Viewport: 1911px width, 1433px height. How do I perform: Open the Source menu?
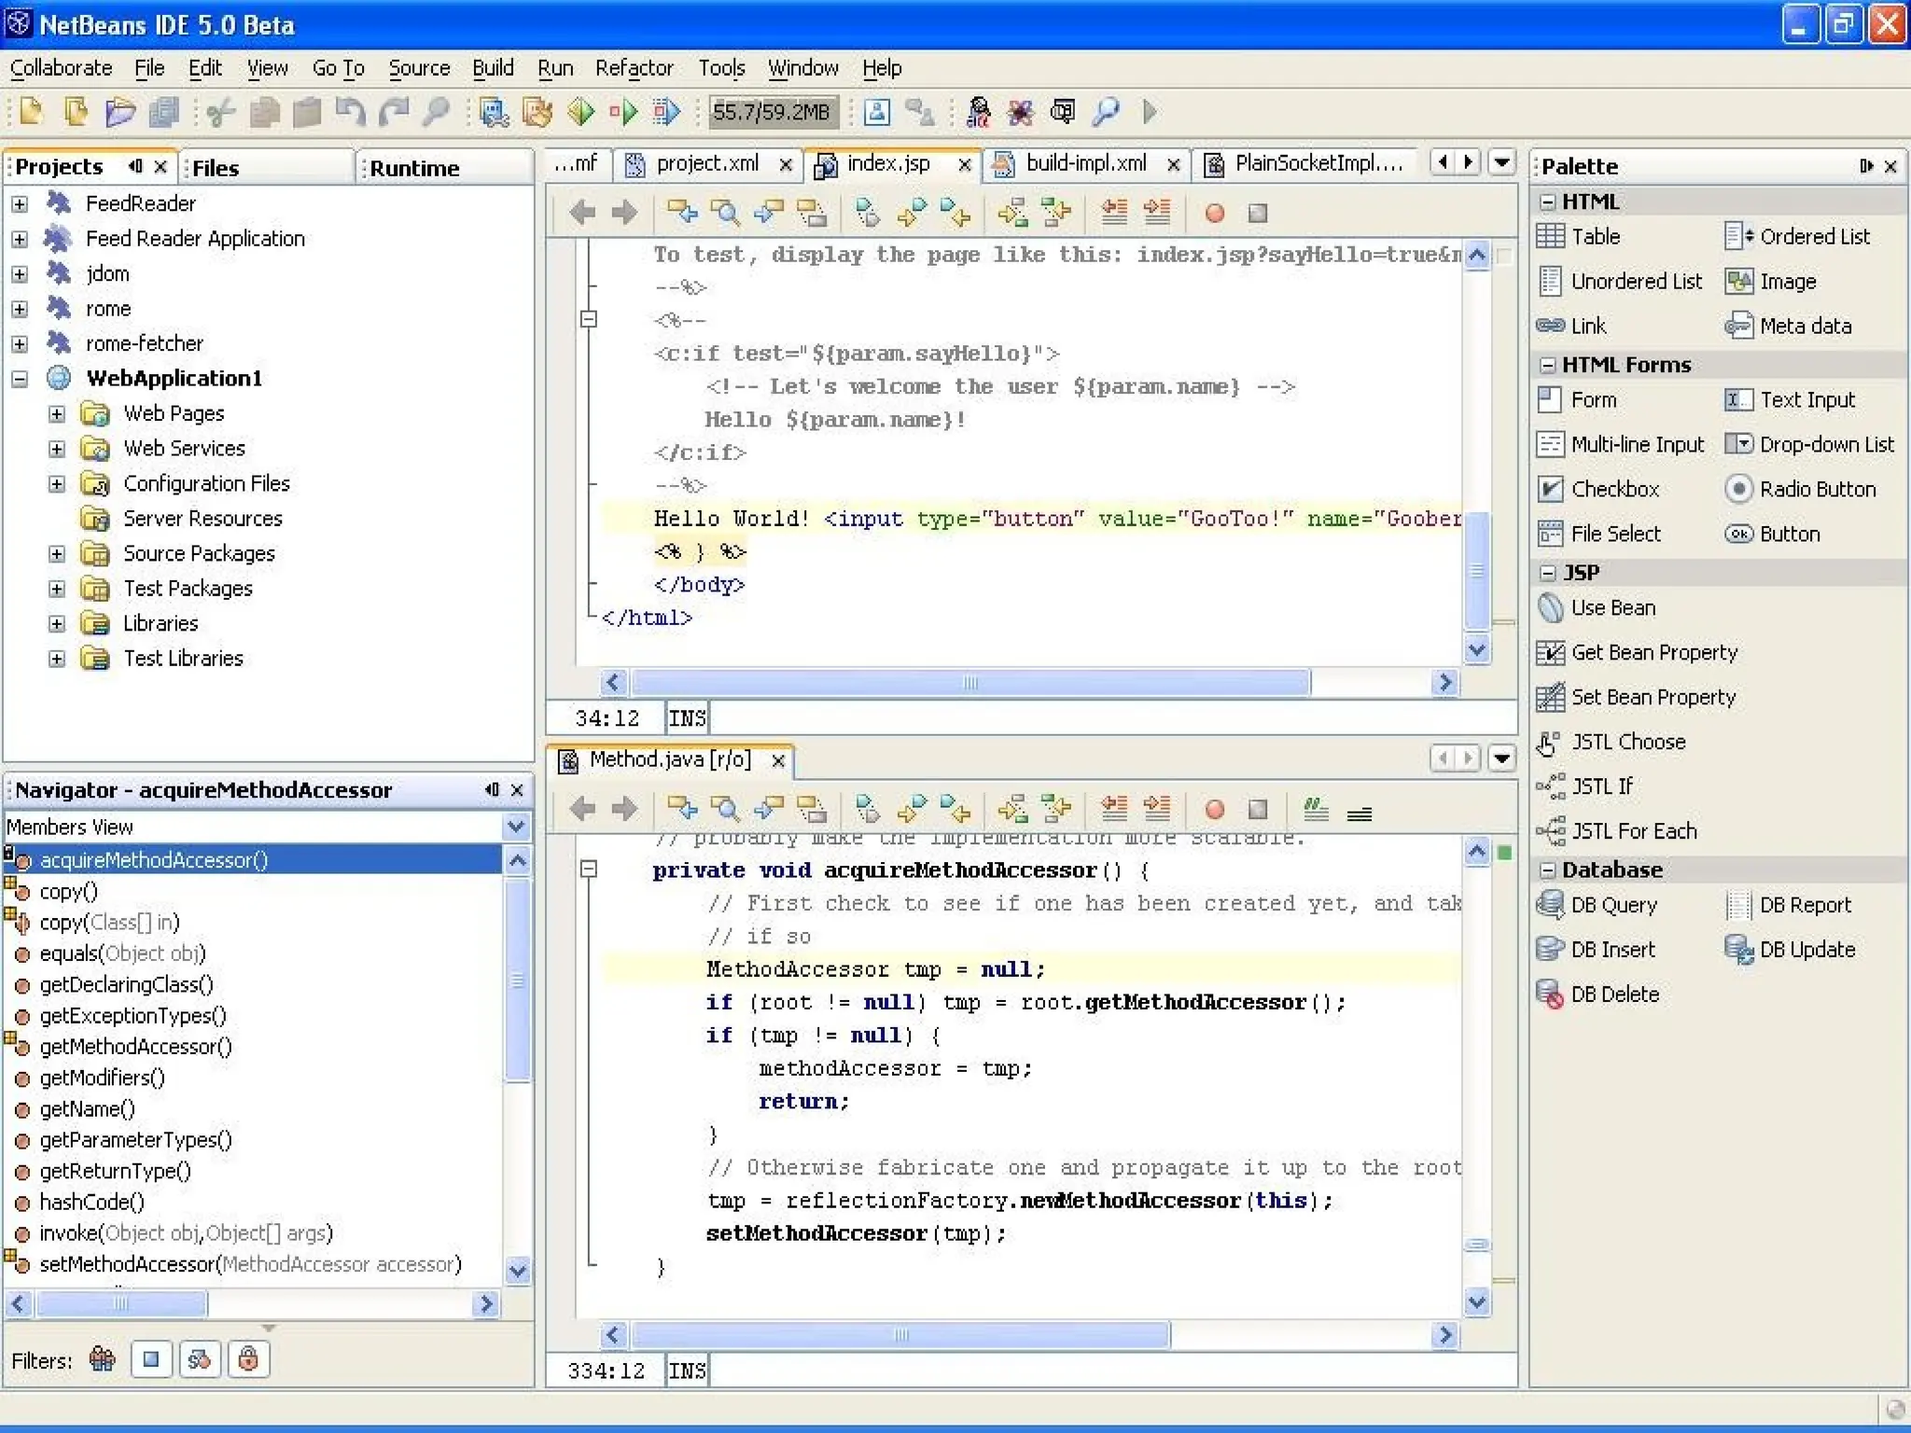tap(419, 68)
